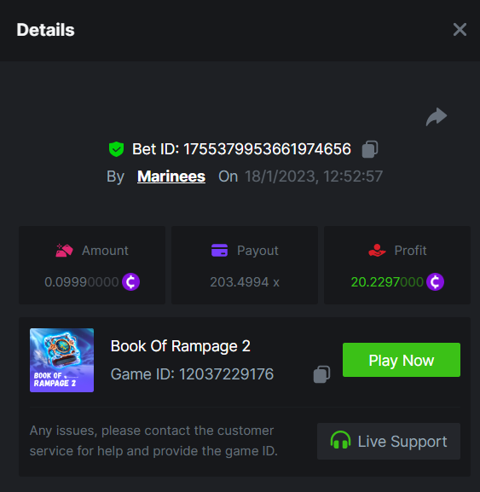Viewport: 480px width, 492px height.
Task: Close the Details dialog with X
Action: [460, 30]
